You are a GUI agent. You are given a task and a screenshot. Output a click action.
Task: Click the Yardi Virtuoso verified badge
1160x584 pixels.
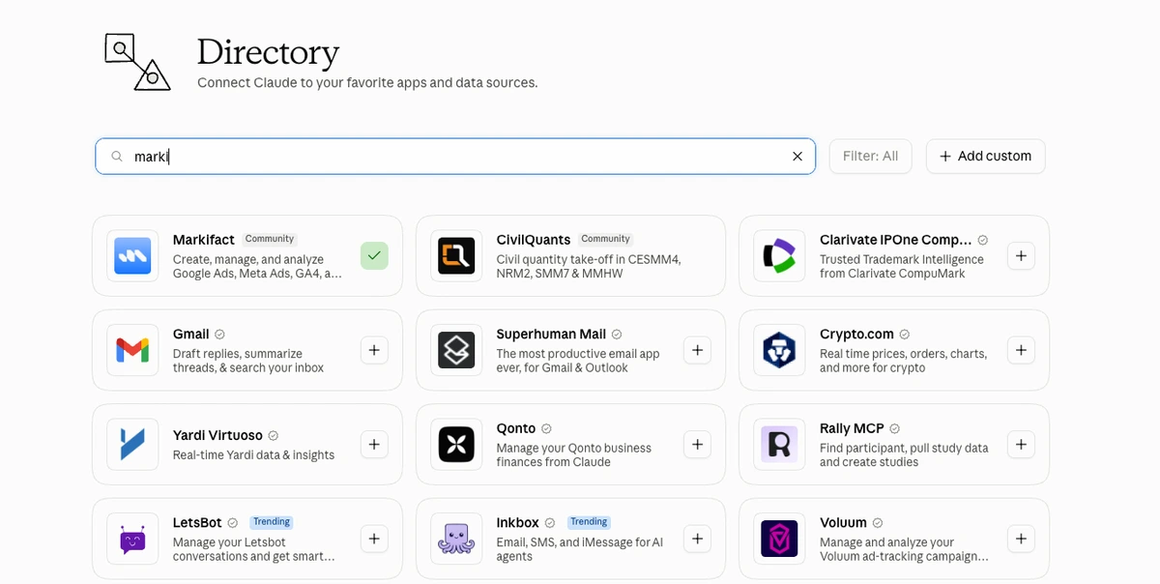274,436
